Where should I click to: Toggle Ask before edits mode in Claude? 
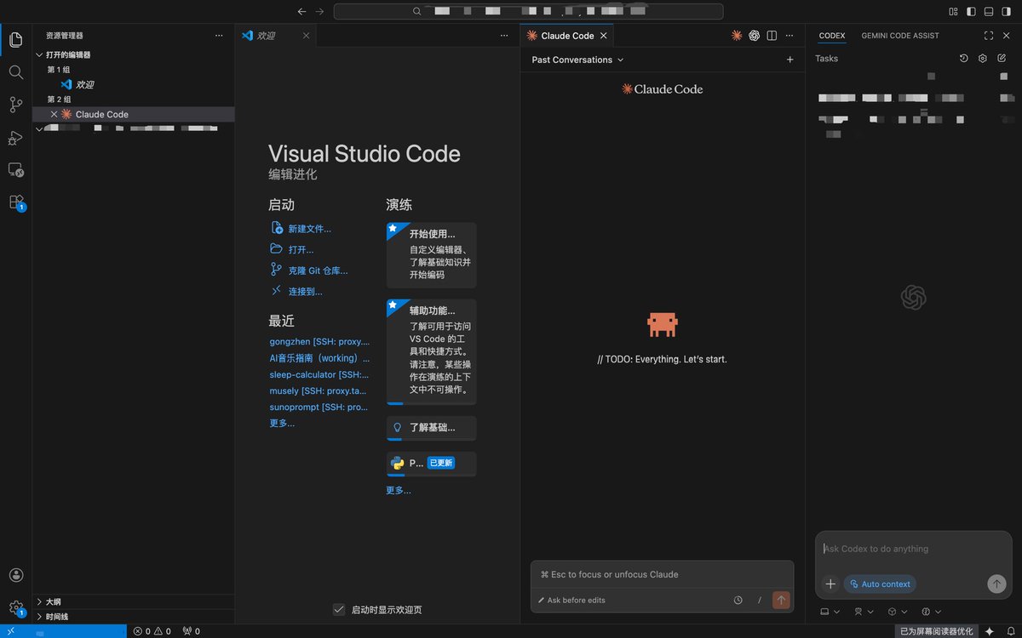(x=571, y=601)
